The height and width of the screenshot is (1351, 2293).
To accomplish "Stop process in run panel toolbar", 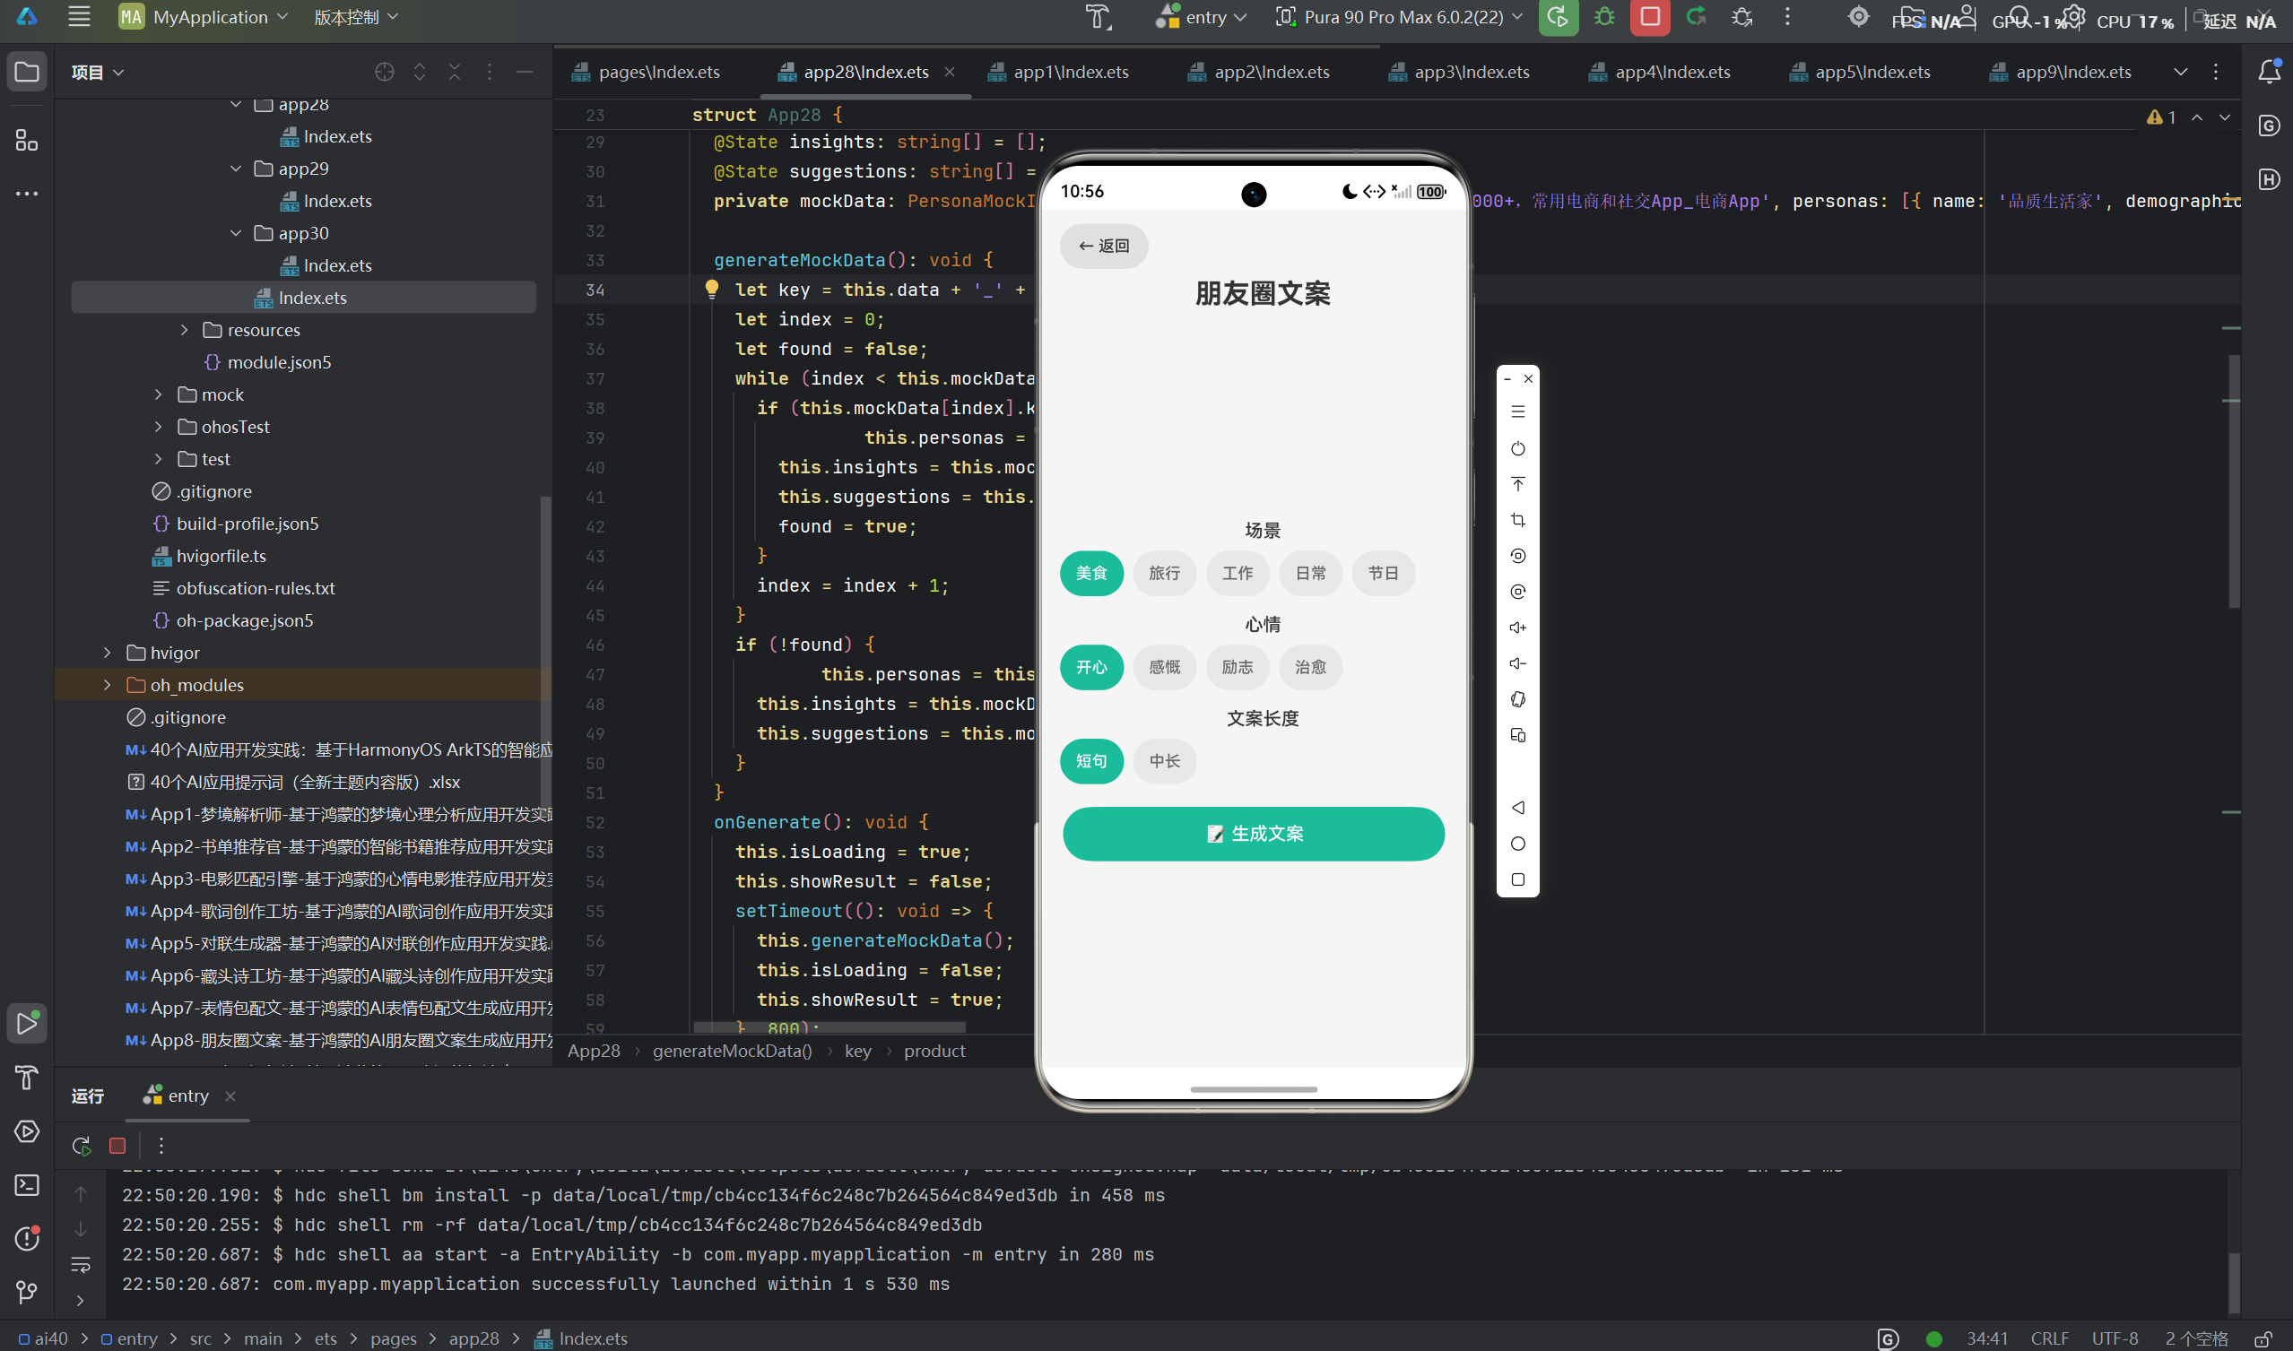I will click(117, 1145).
